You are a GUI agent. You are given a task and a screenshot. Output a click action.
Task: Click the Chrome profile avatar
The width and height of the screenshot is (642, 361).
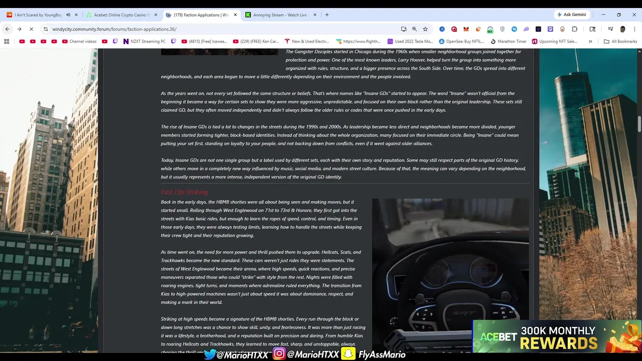[x=622, y=29]
